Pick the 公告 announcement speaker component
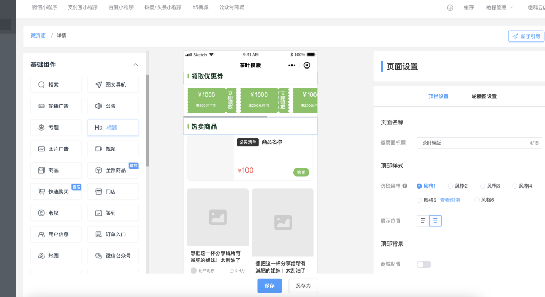 (98, 106)
